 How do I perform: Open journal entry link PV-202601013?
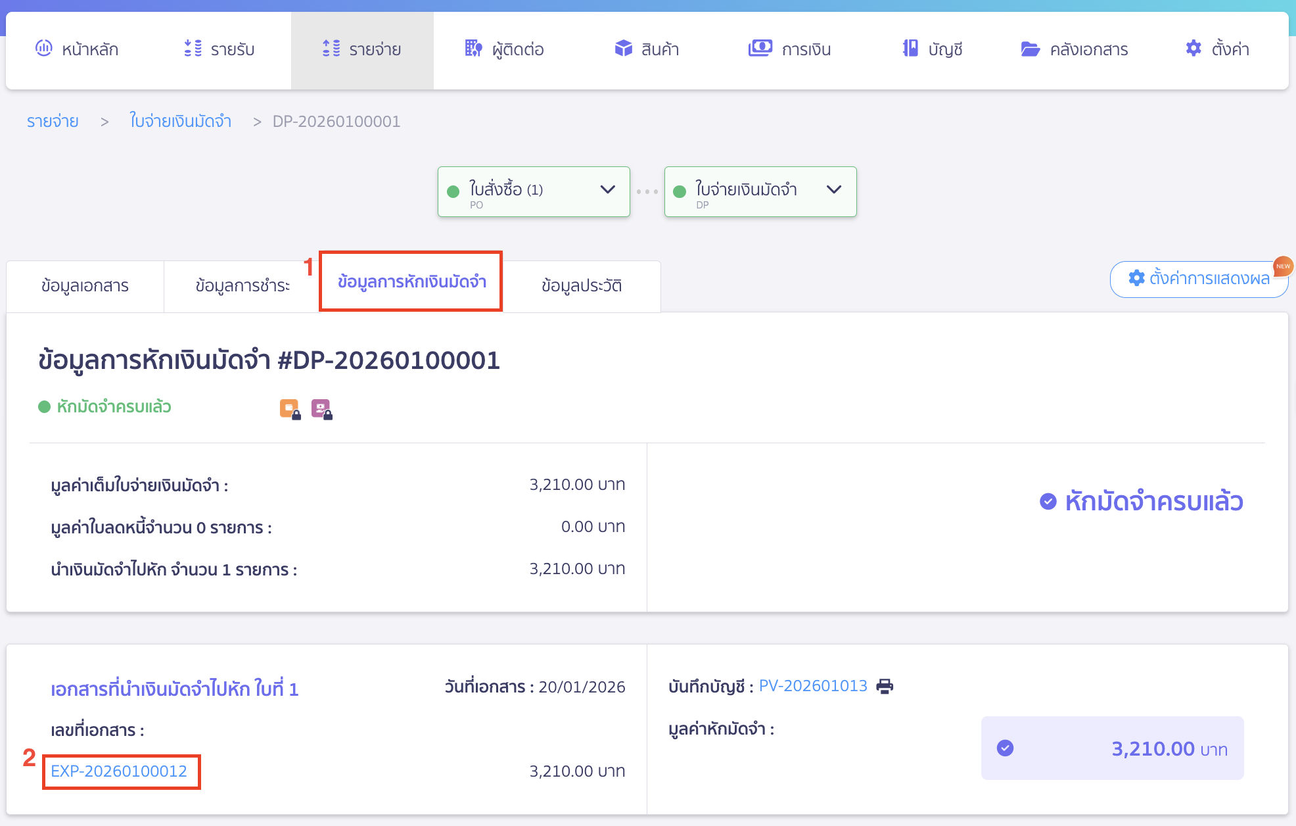813,686
